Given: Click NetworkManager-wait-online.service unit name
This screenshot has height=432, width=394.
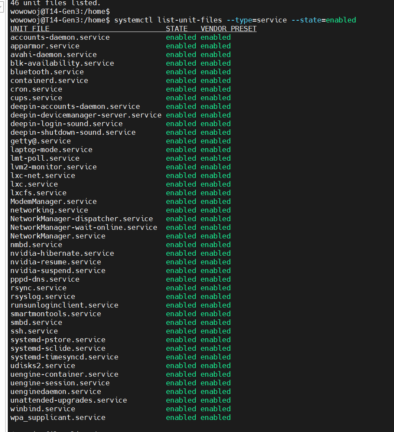Looking at the screenshot, I should [84, 227].
